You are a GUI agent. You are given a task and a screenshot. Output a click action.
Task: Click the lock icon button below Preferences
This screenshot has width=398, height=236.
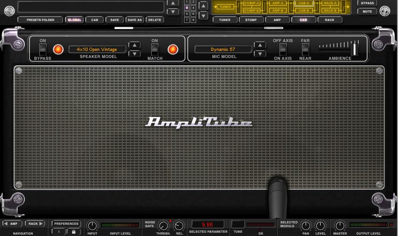[74, 232]
